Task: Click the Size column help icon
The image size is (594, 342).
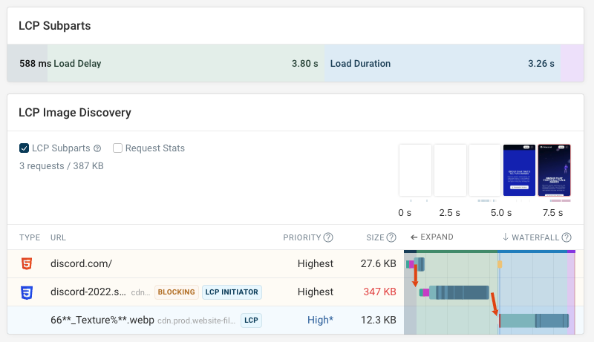Action: (x=391, y=237)
